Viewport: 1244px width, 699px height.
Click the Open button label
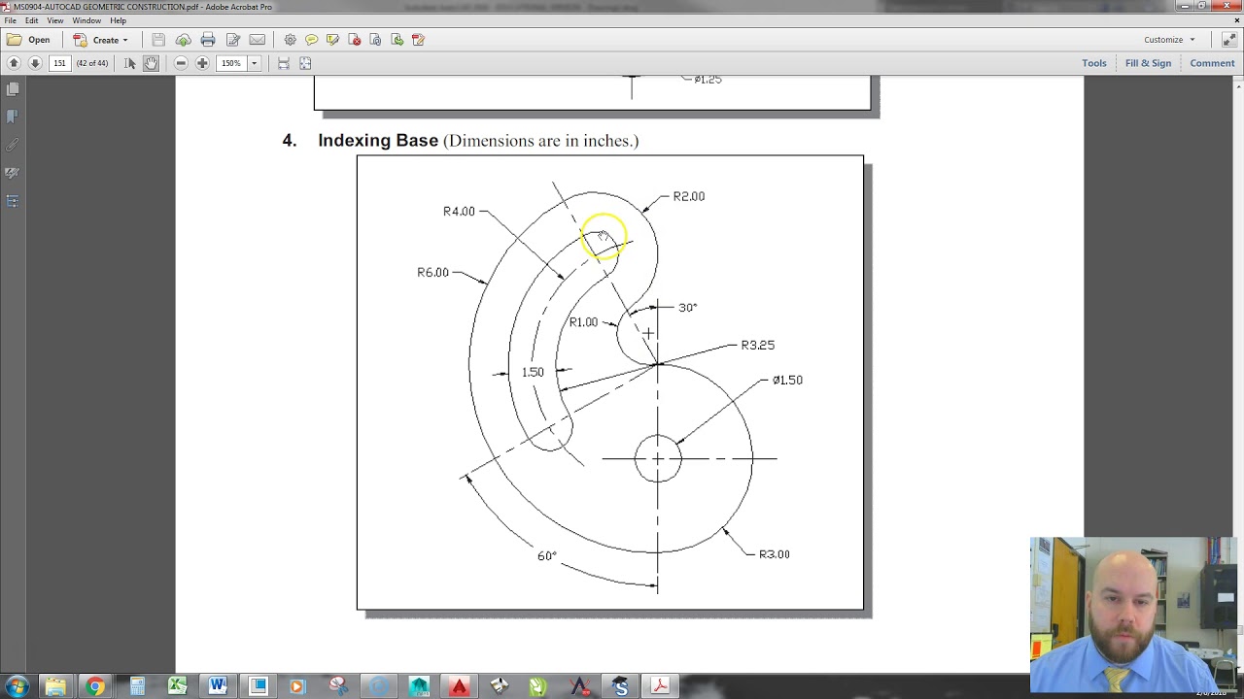[39, 40]
